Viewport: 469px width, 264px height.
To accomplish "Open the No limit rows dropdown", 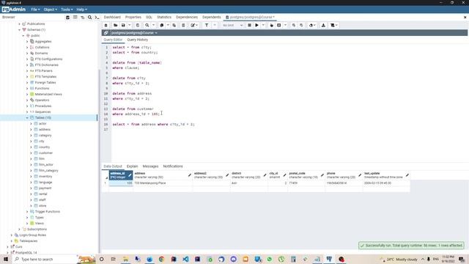I will tap(232, 26).
